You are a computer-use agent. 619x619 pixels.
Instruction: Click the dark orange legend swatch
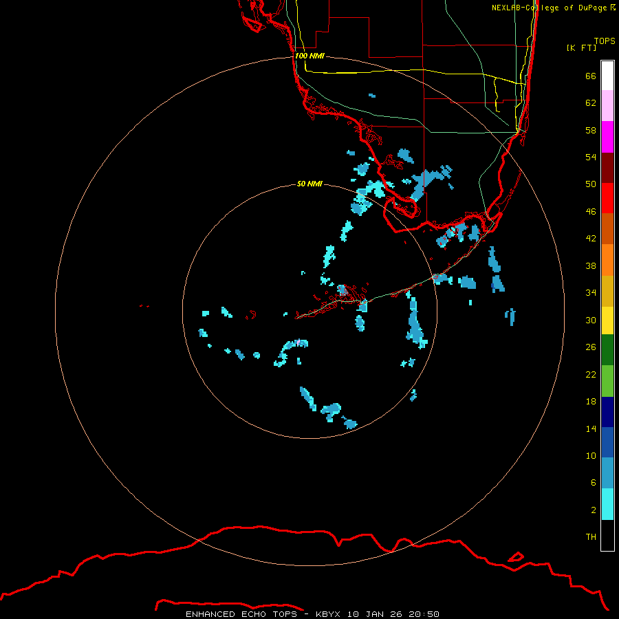pos(607,228)
